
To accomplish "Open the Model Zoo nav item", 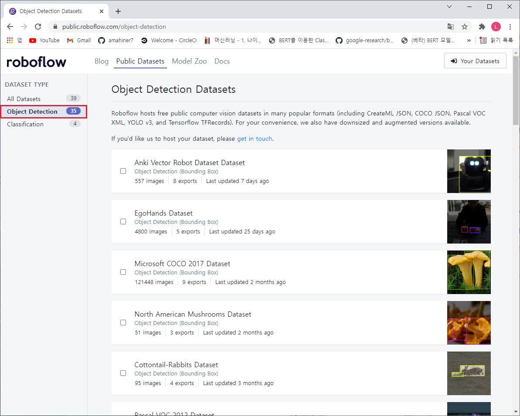I will point(189,61).
